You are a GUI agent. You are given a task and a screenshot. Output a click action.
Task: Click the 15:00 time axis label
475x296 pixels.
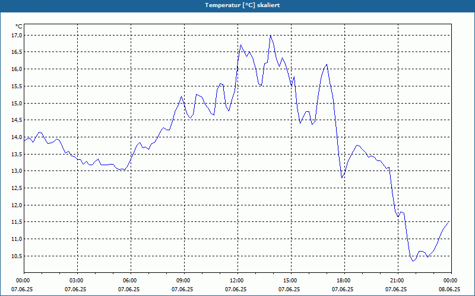pyautogui.click(x=291, y=281)
